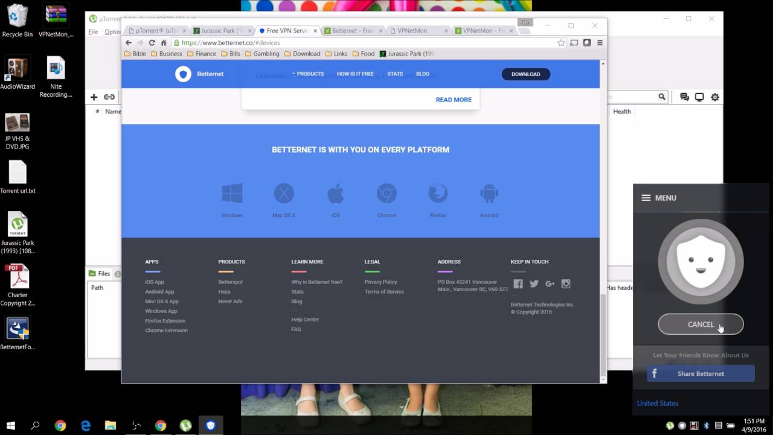
Task: Click uTorrent chat bubble icon
Action: (x=684, y=97)
